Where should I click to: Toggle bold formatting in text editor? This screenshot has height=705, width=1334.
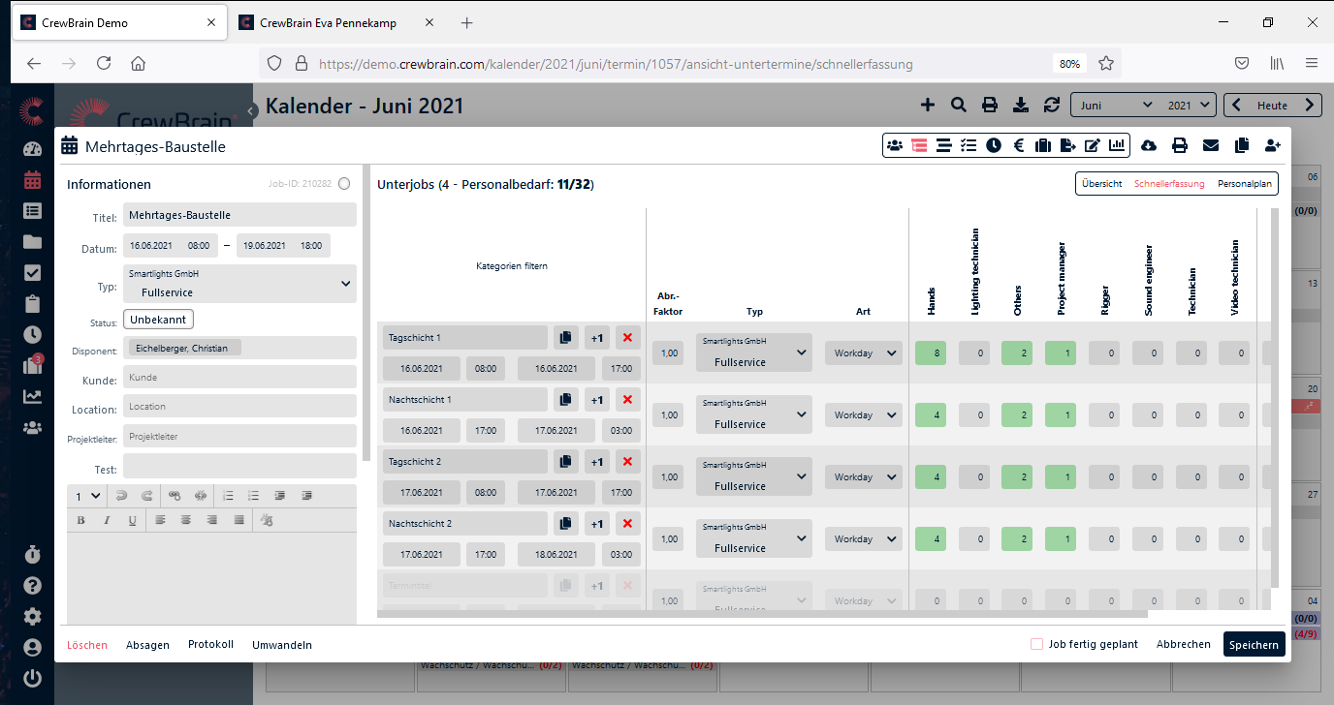(81, 520)
